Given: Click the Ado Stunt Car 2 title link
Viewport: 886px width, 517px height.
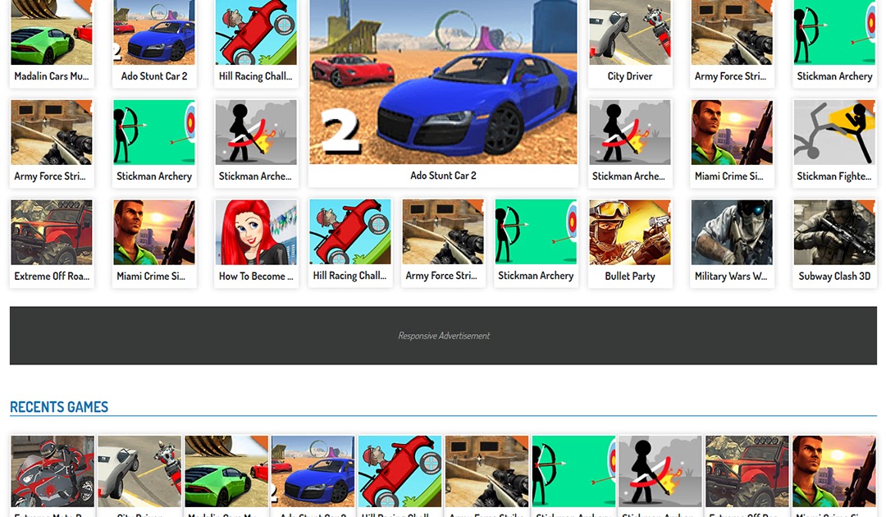Looking at the screenshot, I should pos(442,175).
